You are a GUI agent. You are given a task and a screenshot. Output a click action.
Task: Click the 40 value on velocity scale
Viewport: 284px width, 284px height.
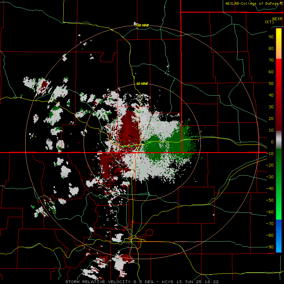pos(271,95)
